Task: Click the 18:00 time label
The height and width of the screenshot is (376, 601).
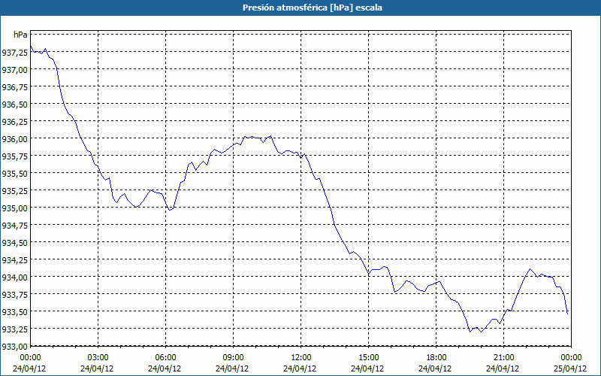Action: tap(436, 357)
